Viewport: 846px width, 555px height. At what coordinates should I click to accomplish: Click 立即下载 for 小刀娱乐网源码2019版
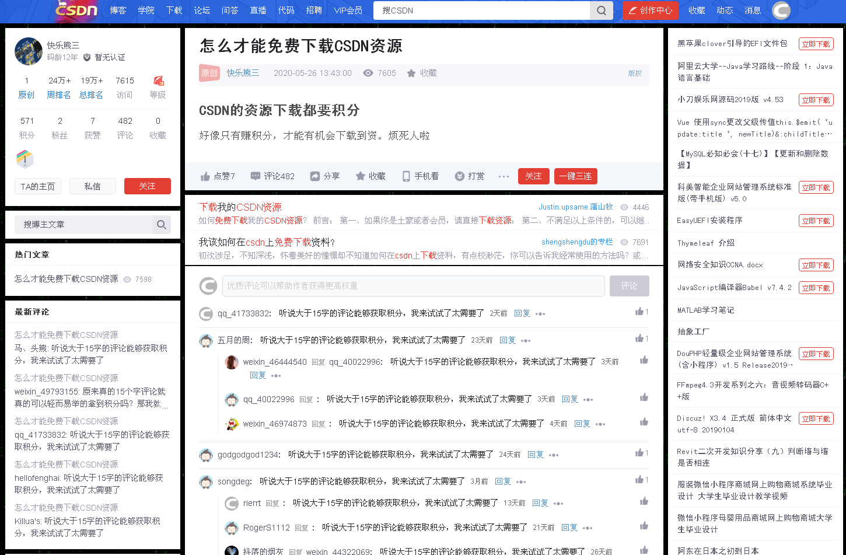(x=816, y=100)
